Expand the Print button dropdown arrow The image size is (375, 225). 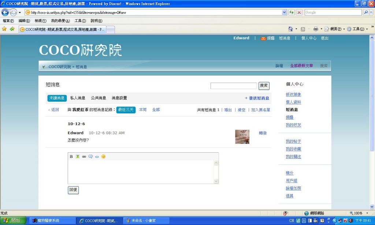tap(322, 29)
